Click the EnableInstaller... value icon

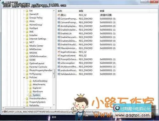coord(59,30)
